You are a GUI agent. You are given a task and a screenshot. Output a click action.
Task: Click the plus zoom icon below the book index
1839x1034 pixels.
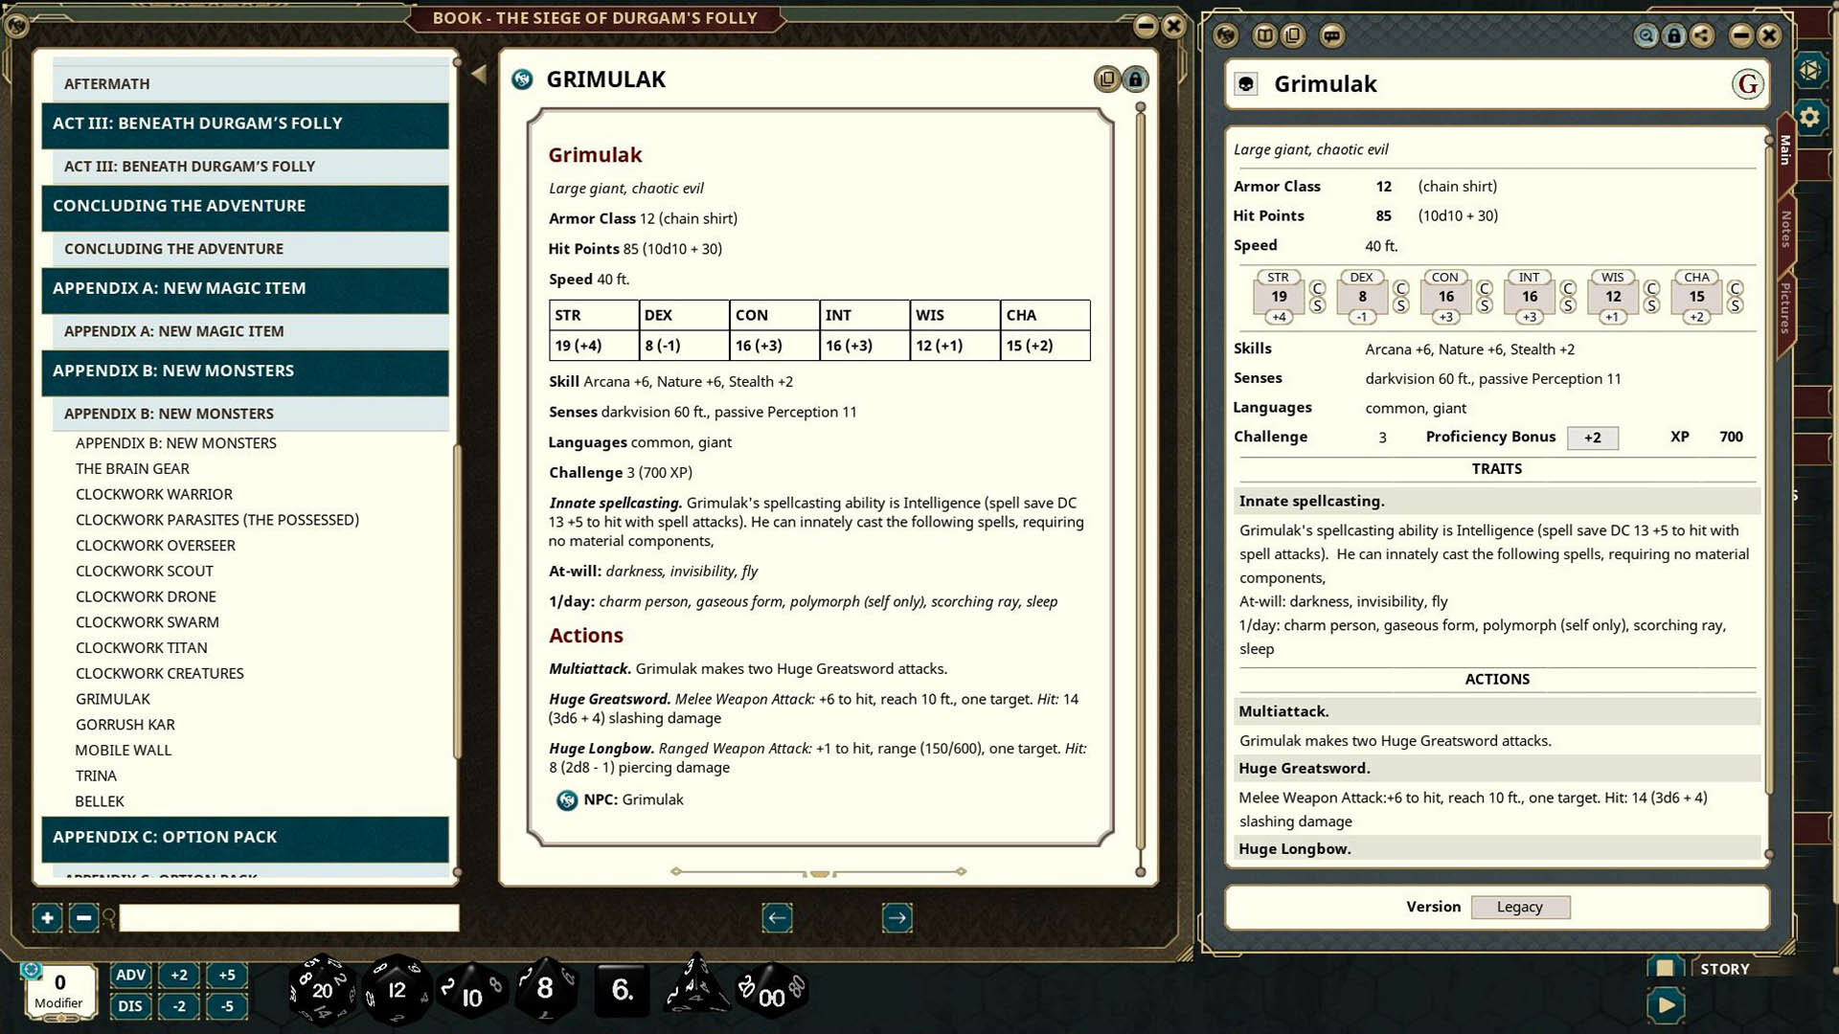[x=47, y=917]
